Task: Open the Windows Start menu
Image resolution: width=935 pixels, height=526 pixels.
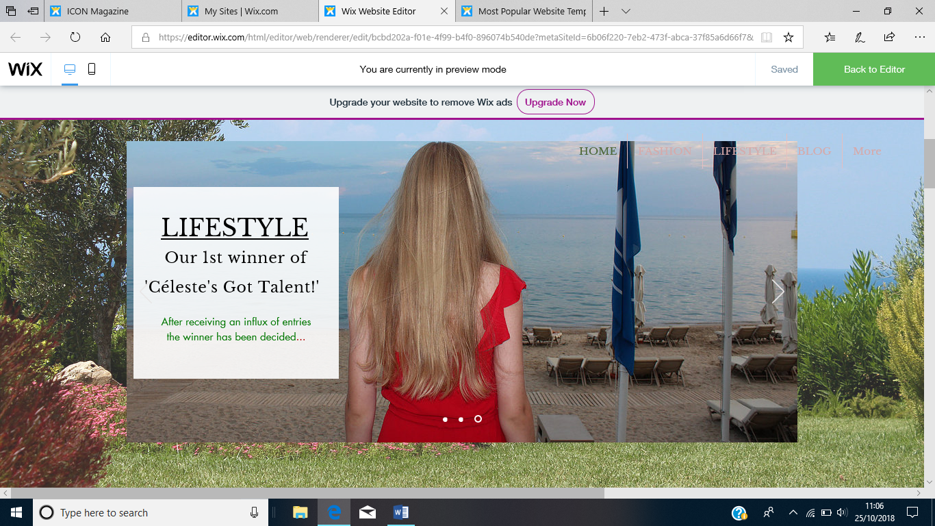Action: point(16,512)
